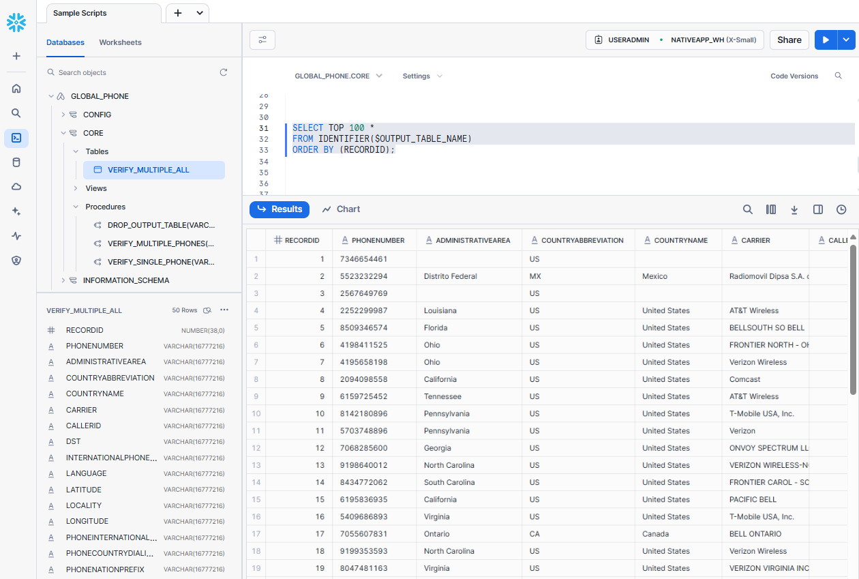Open the Admin shield icon in sidebar

(16, 260)
